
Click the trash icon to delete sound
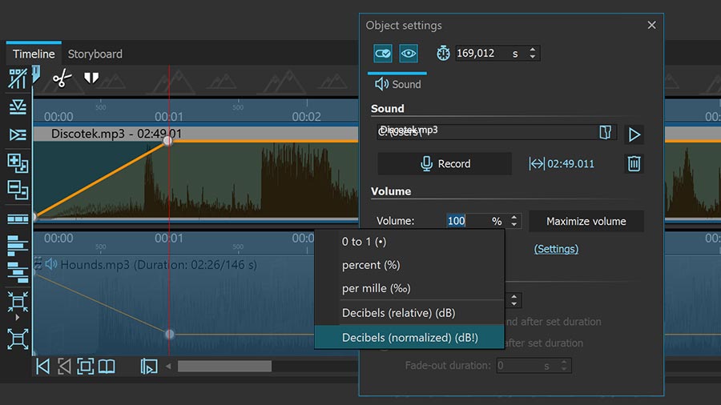(x=634, y=163)
